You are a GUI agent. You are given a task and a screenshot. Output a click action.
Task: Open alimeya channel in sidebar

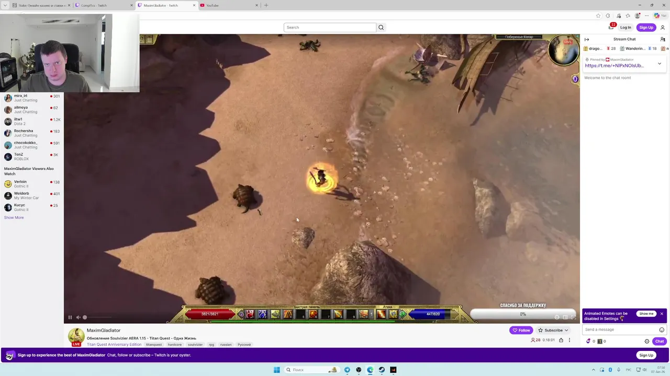point(32,110)
